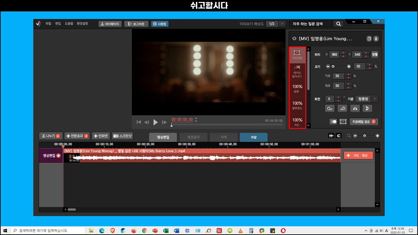Step forward one frame

tap(165, 122)
